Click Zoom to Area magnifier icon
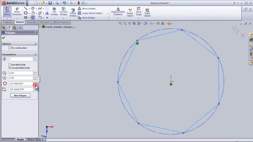This screenshot has width=253, height=142. click(125, 23)
